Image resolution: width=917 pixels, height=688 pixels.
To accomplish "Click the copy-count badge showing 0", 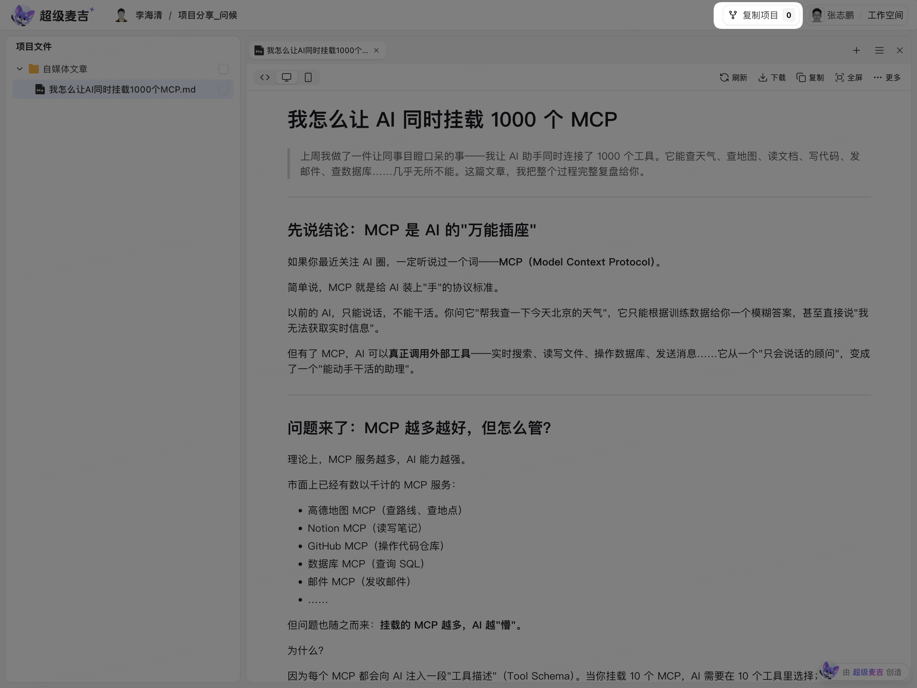I will (x=789, y=15).
